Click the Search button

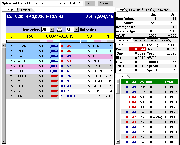[105, 3]
